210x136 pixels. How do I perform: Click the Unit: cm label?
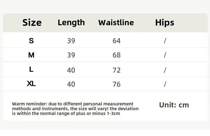174,105
